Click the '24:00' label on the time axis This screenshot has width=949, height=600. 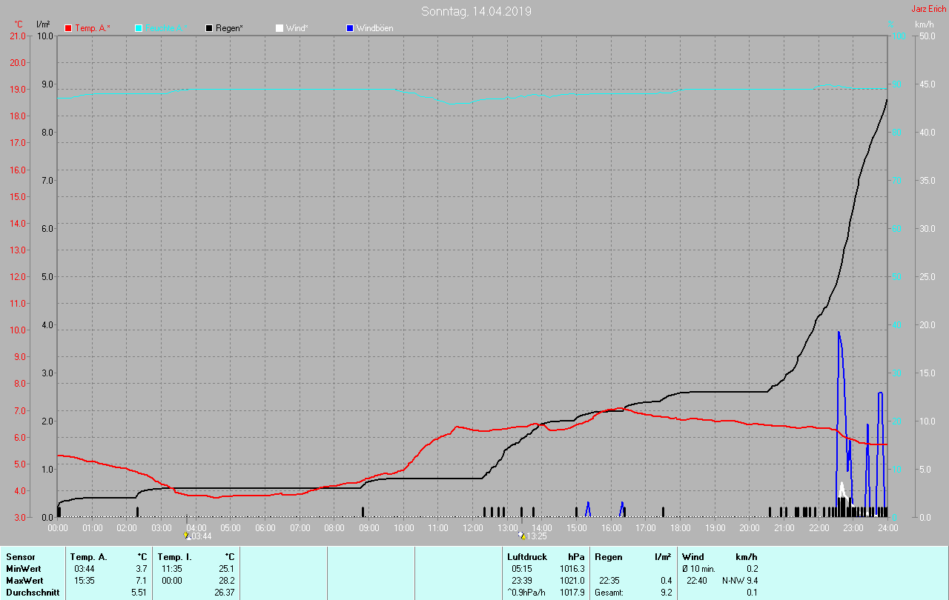[888, 527]
